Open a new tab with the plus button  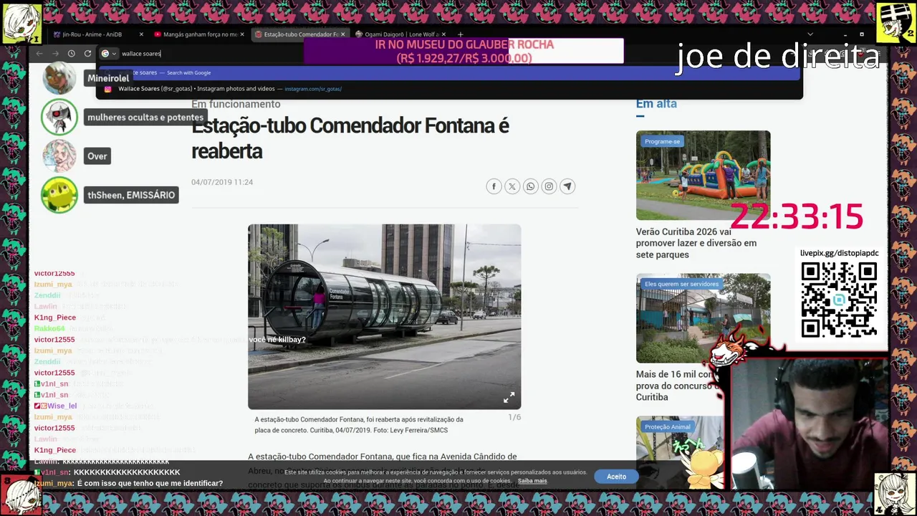(x=460, y=34)
